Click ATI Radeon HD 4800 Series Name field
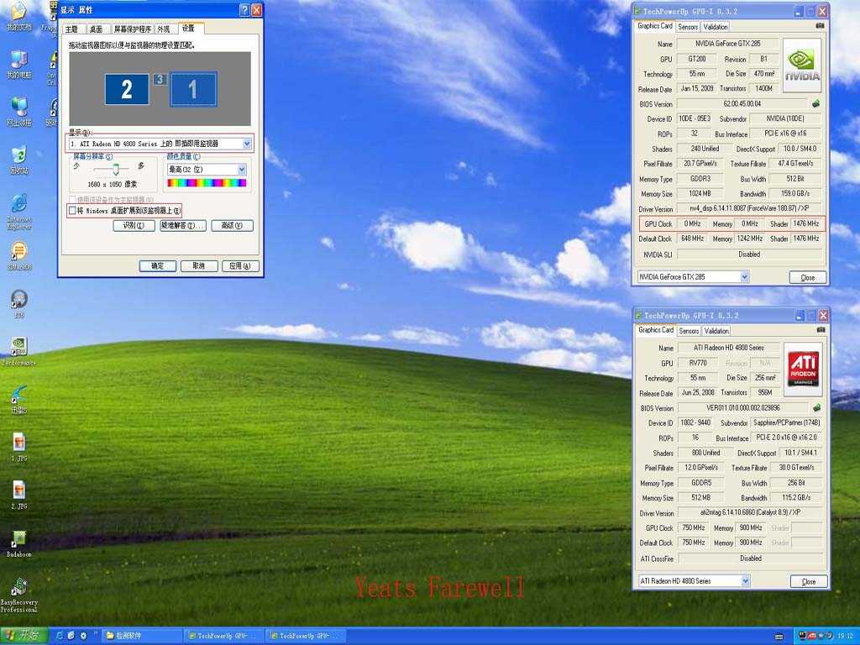 pyautogui.click(x=729, y=348)
